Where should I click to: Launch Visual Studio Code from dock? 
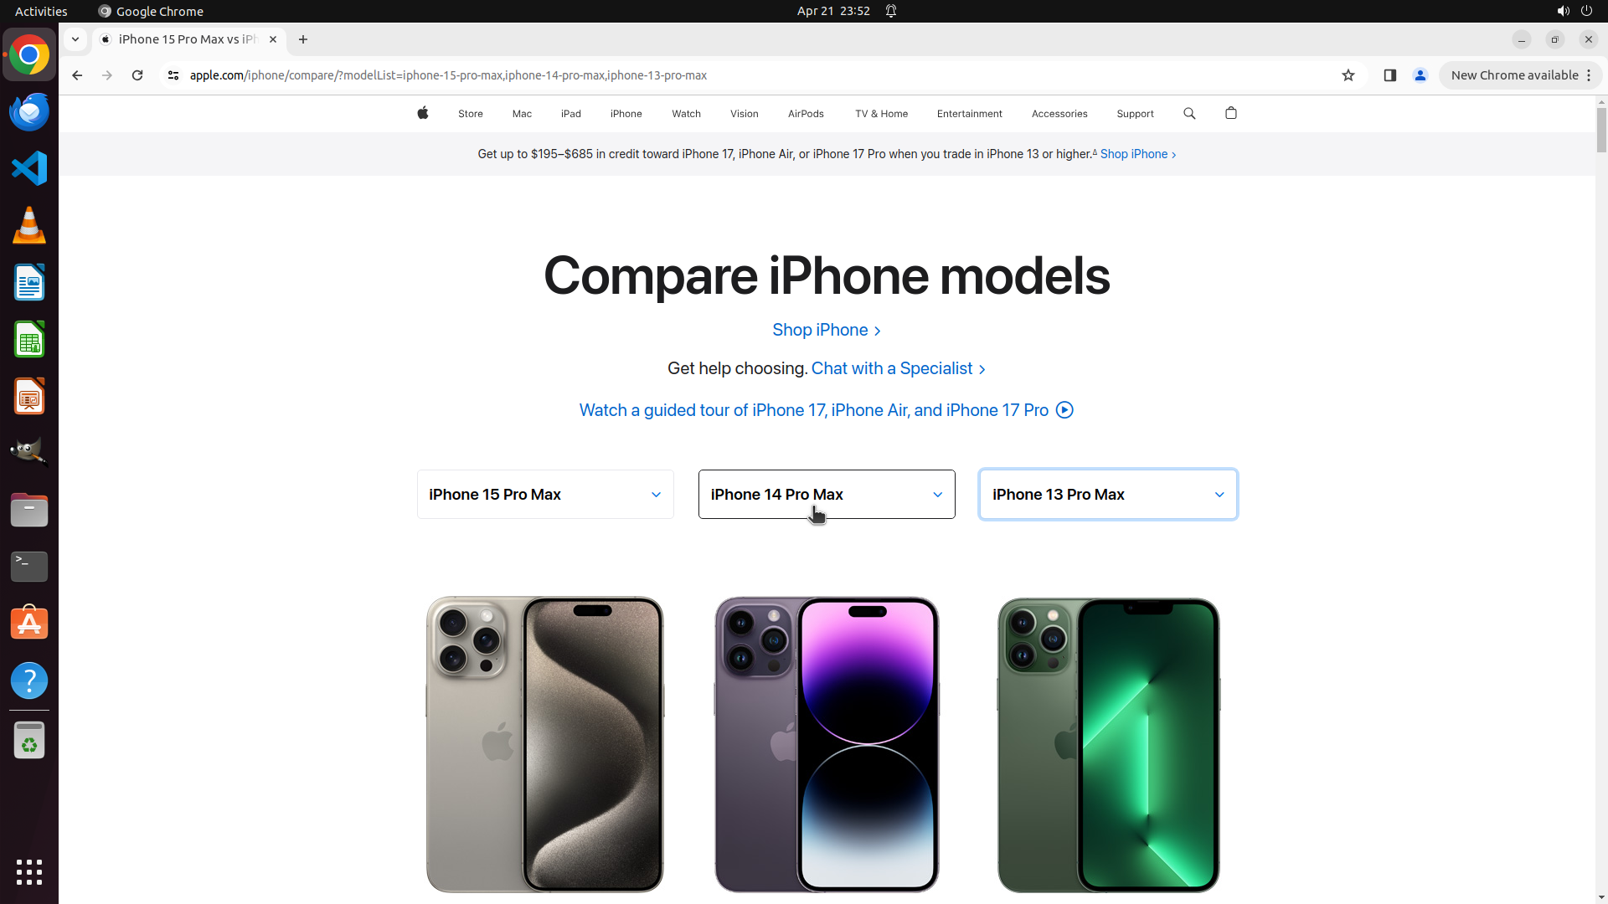pyautogui.click(x=29, y=168)
